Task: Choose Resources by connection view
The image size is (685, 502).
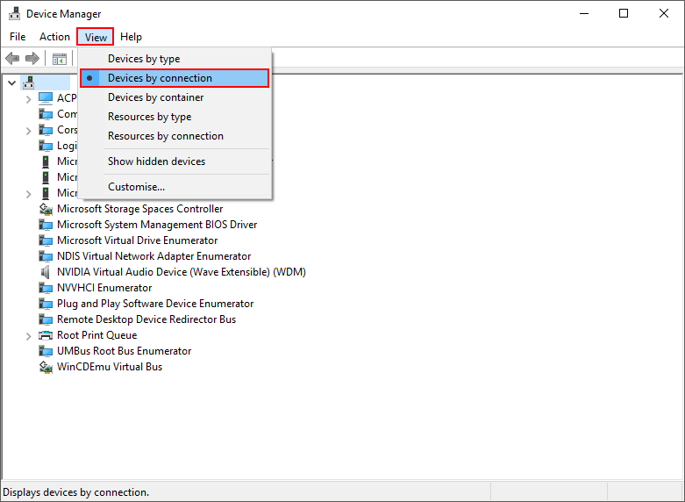Action: coord(175,136)
